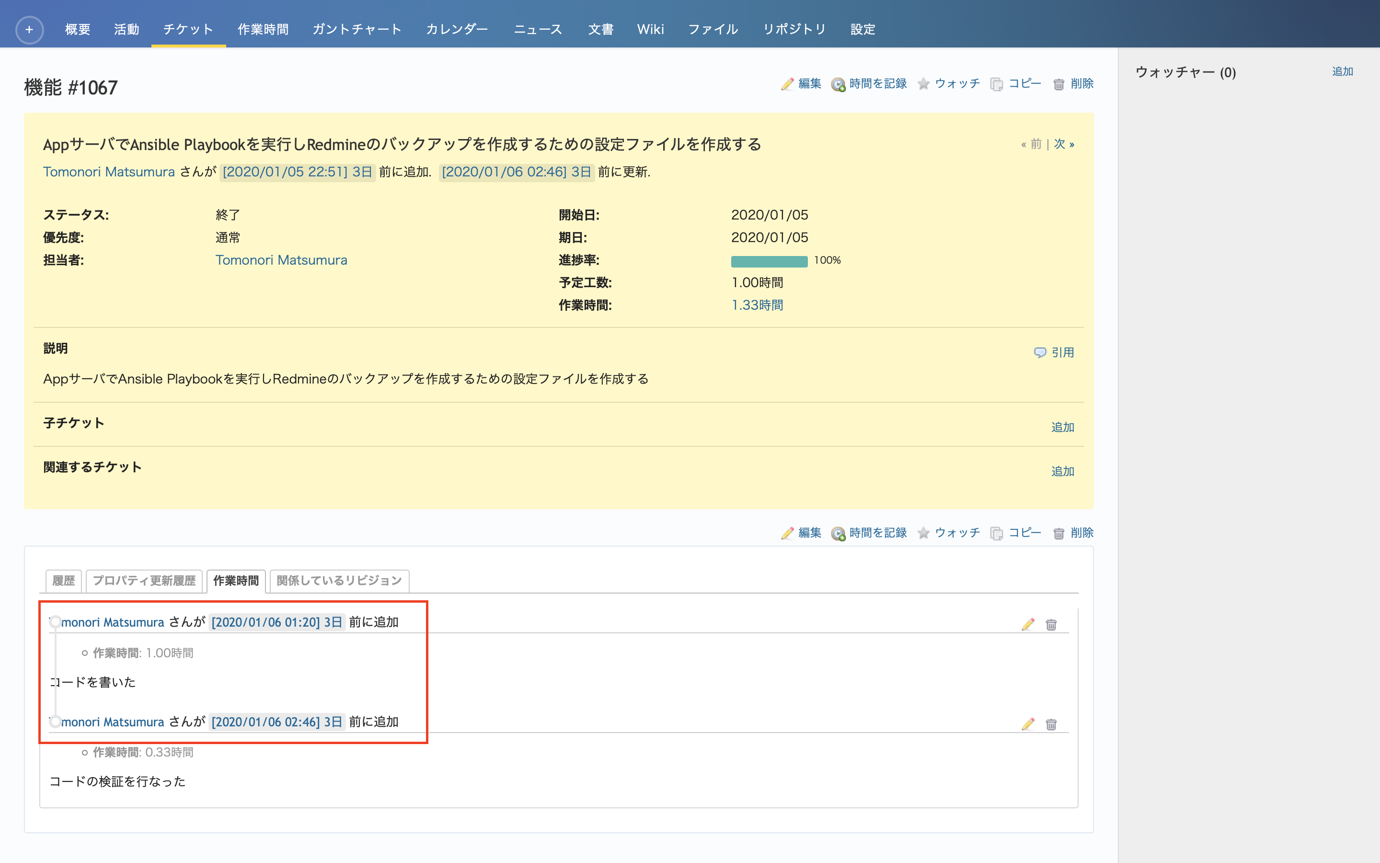The height and width of the screenshot is (863, 1380).
Task: Delete the 0.33 hour entry via trash icon
Action: point(1051,724)
